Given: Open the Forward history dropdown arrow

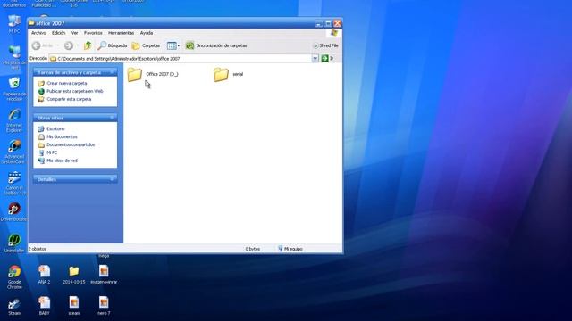Looking at the screenshot, I should pos(77,45).
